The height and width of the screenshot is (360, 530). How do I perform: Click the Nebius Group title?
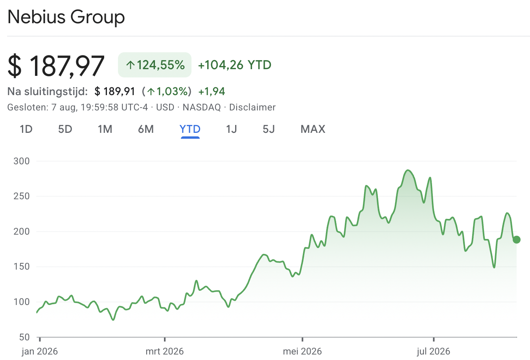click(66, 17)
